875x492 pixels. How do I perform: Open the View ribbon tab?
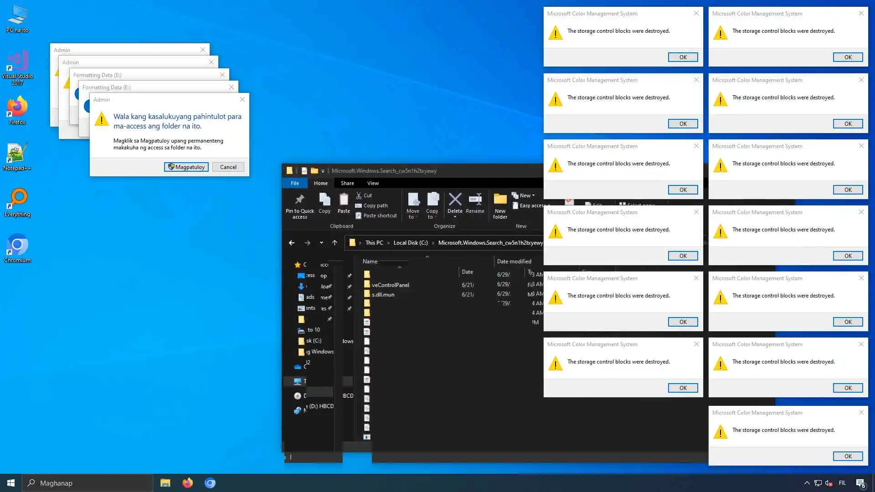click(373, 183)
